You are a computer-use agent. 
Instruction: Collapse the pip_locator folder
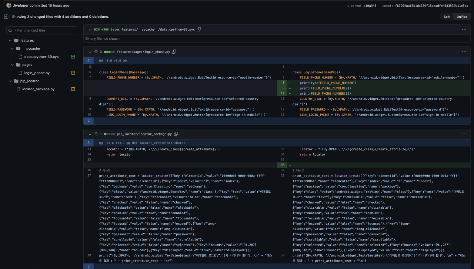(10, 81)
